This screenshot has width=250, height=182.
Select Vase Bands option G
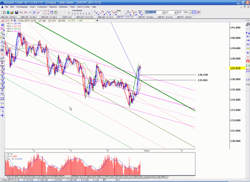[86, 14]
